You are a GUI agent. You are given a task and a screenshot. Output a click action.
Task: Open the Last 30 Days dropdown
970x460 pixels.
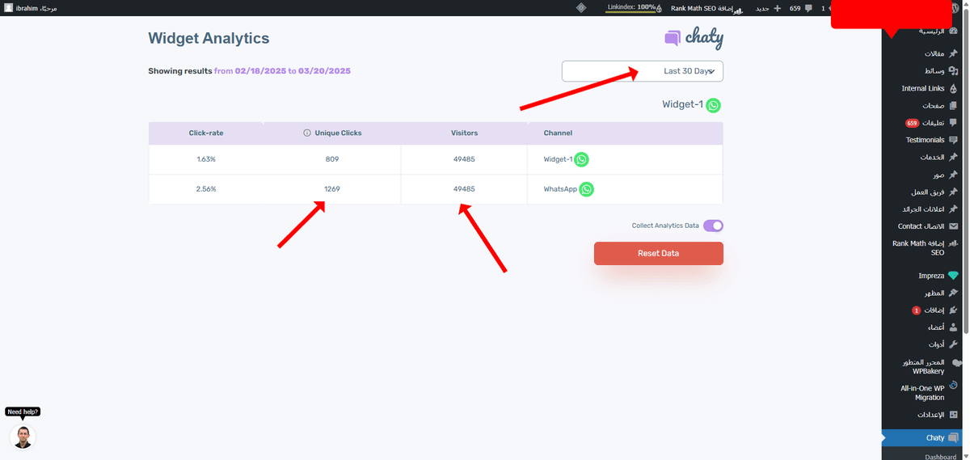[643, 71]
